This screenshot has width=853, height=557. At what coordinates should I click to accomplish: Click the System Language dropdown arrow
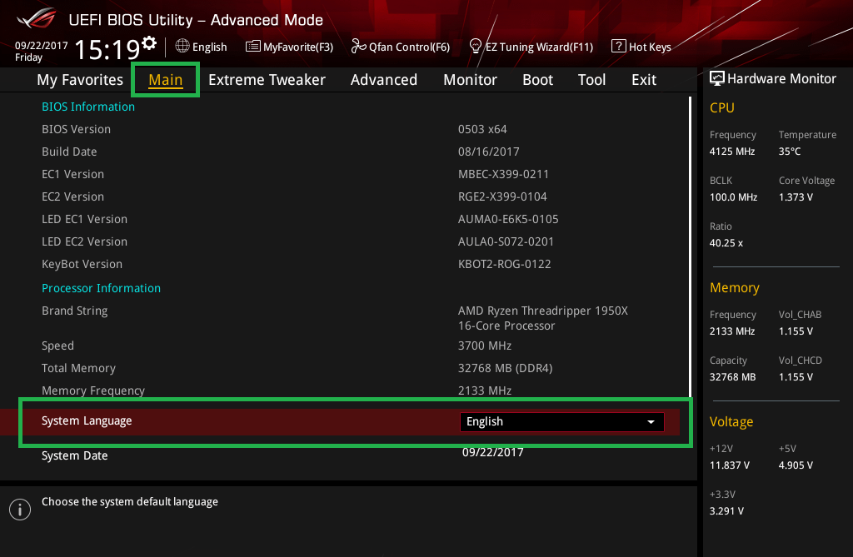point(651,422)
